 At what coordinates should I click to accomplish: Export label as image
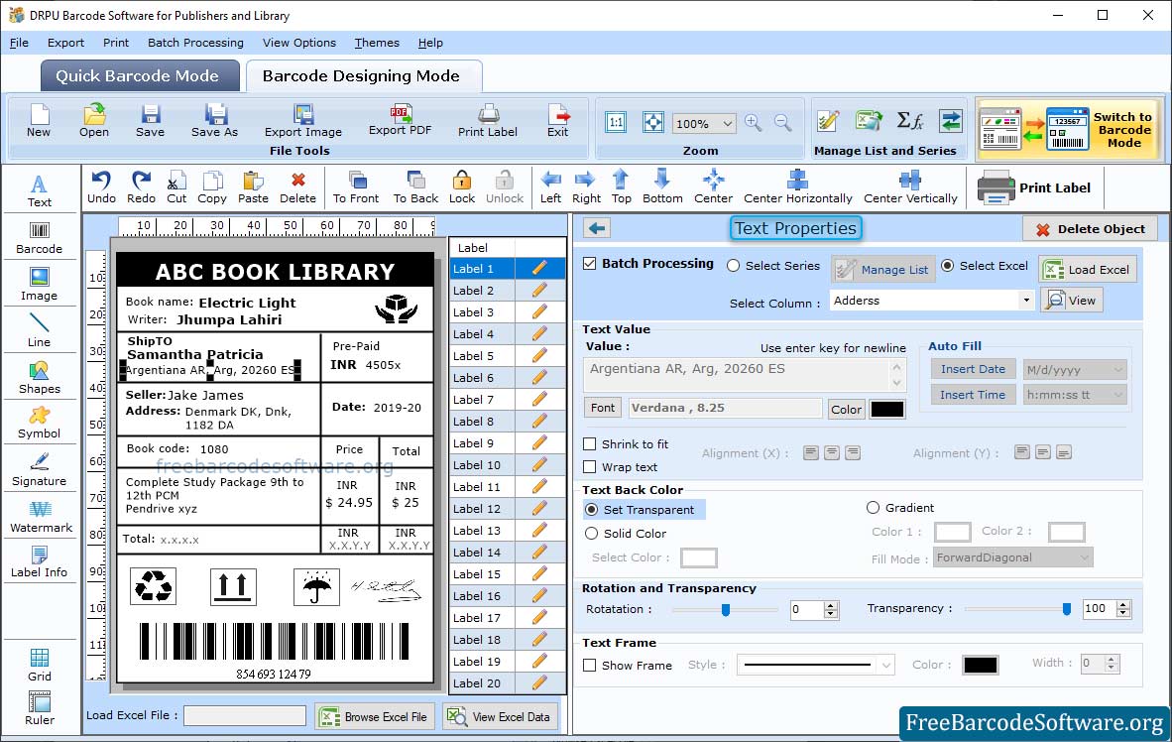coord(302,120)
